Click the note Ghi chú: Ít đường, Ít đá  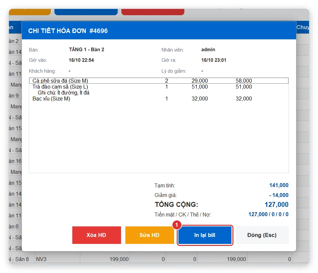[x=63, y=93]
